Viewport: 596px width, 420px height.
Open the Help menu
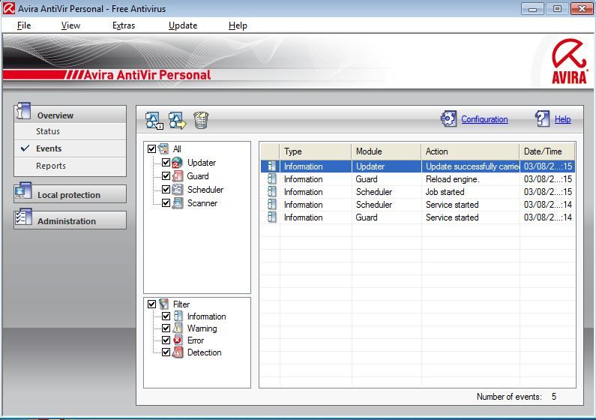pos(238,25)
